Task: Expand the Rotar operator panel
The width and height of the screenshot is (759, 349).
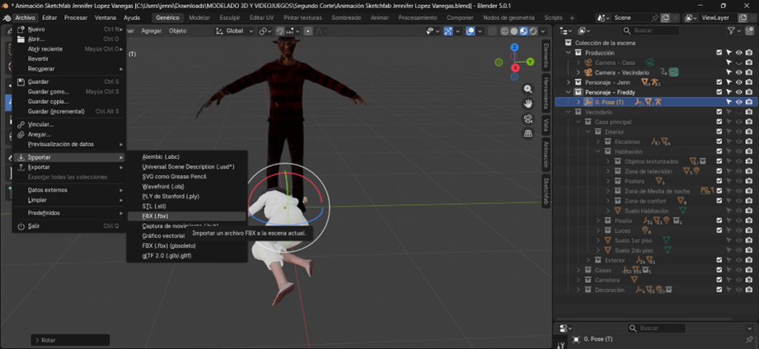Action: click(x=38, y=340)
